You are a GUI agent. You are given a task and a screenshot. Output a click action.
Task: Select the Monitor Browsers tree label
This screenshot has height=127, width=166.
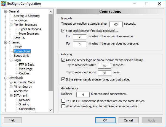[x=25, y=25]
